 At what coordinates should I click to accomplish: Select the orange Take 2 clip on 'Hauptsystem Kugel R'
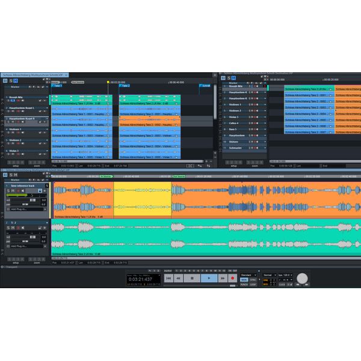pos(149,122)
